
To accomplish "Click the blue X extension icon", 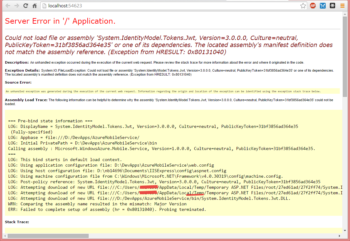I will (323, 6).
